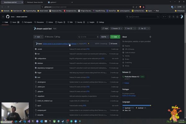The image size is (186, 124).
Task: Open the Wiki tab
Action: 70,22
